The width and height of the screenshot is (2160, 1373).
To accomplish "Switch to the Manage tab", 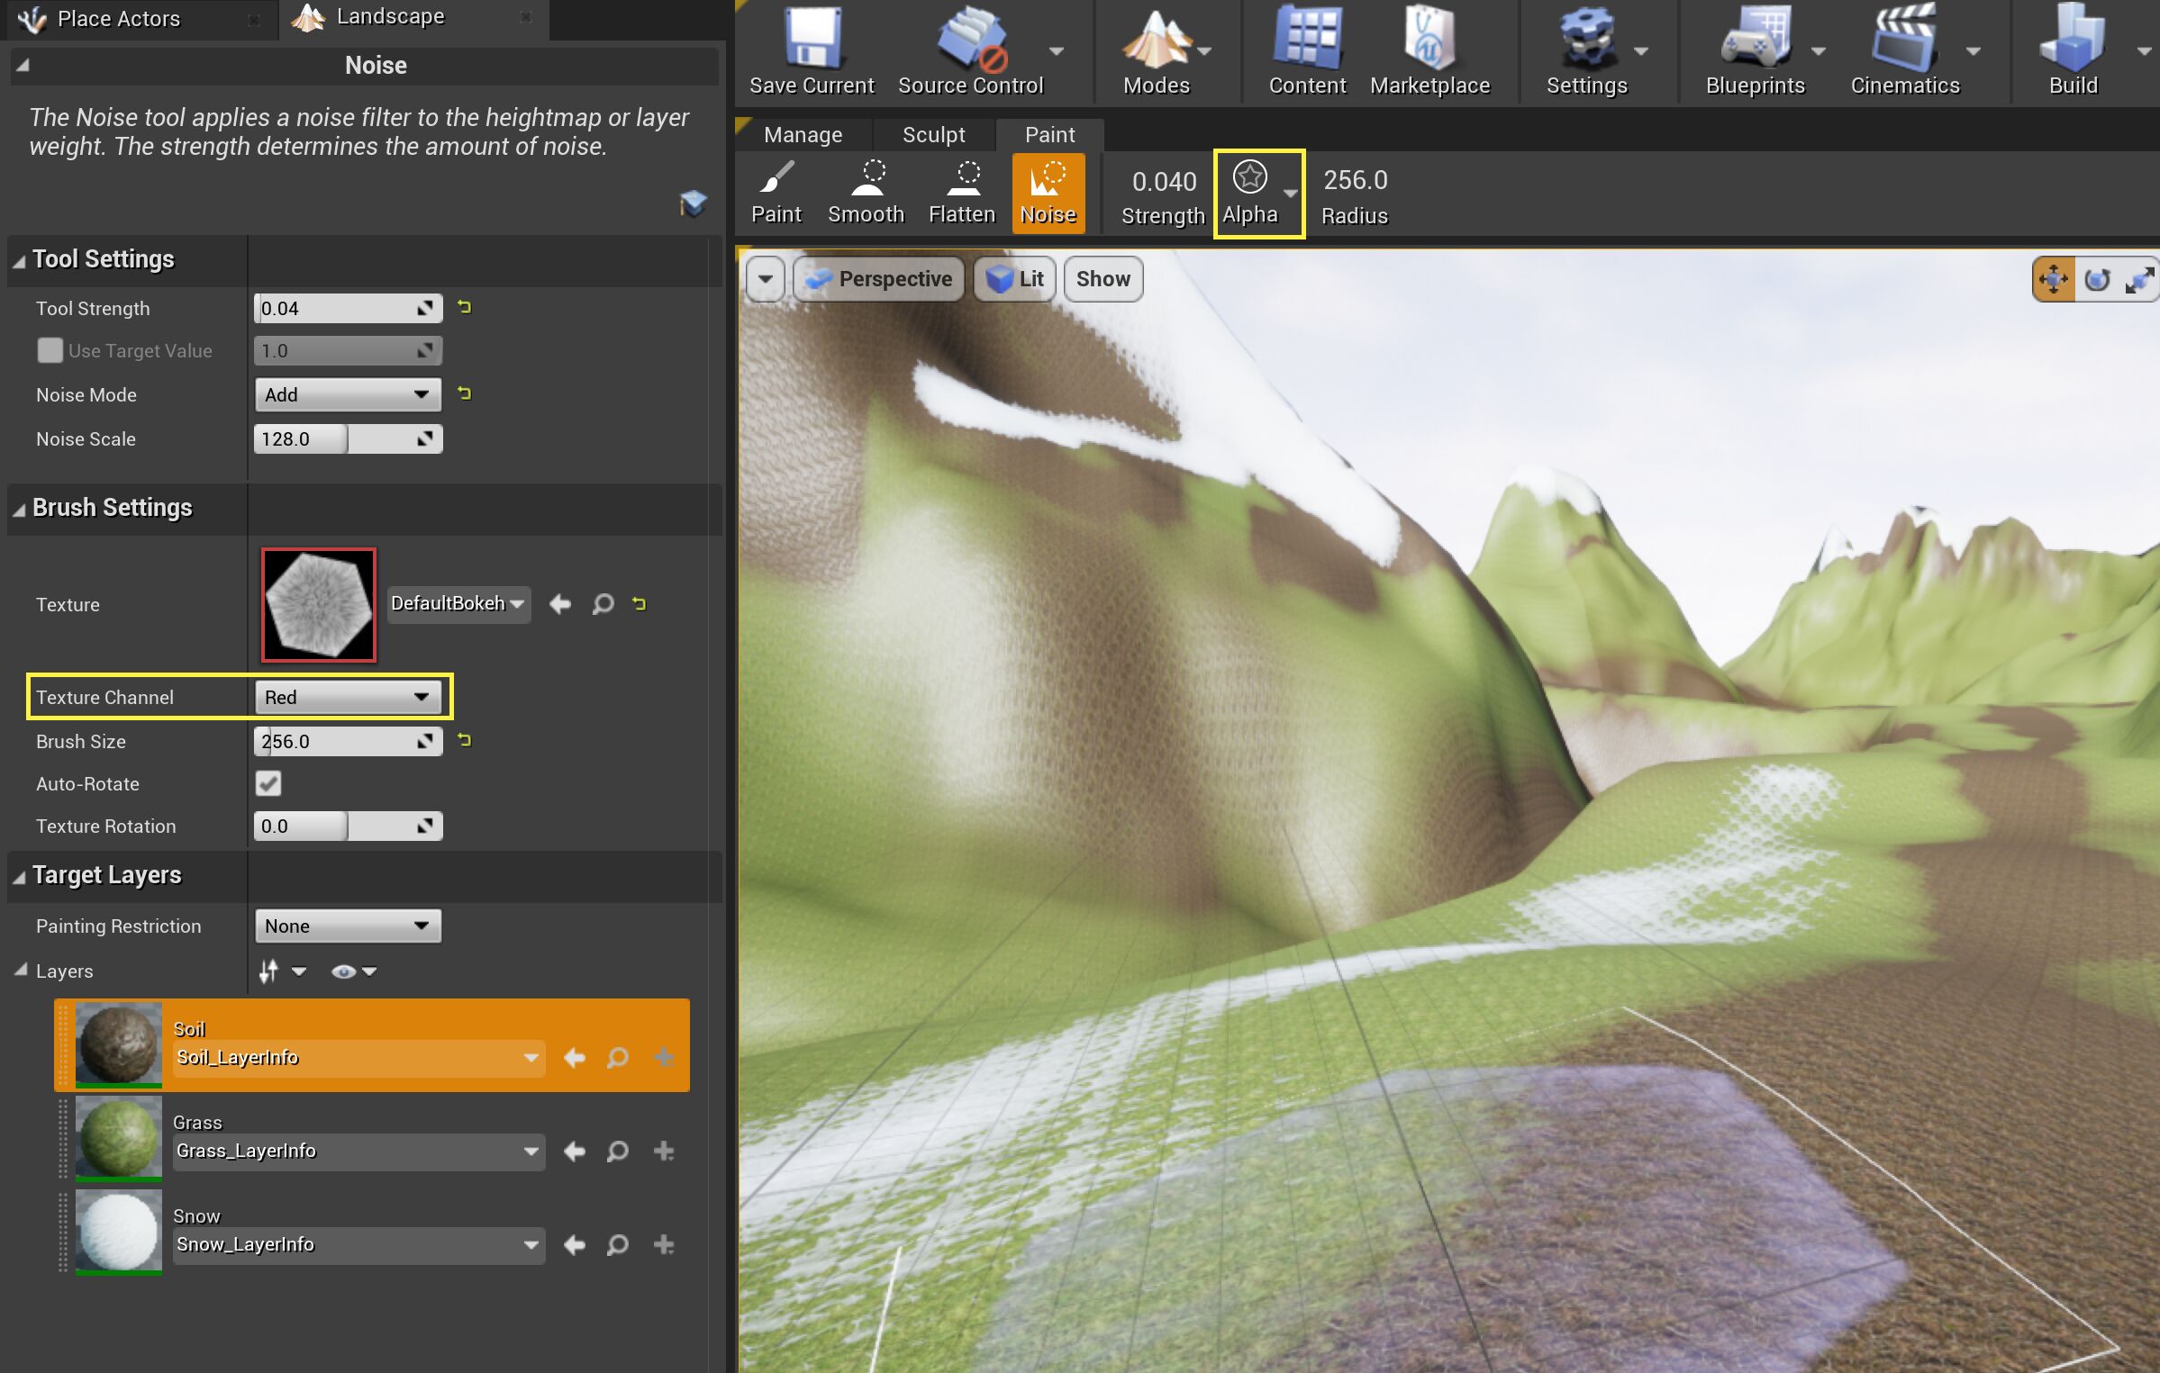I will [803, 134].
